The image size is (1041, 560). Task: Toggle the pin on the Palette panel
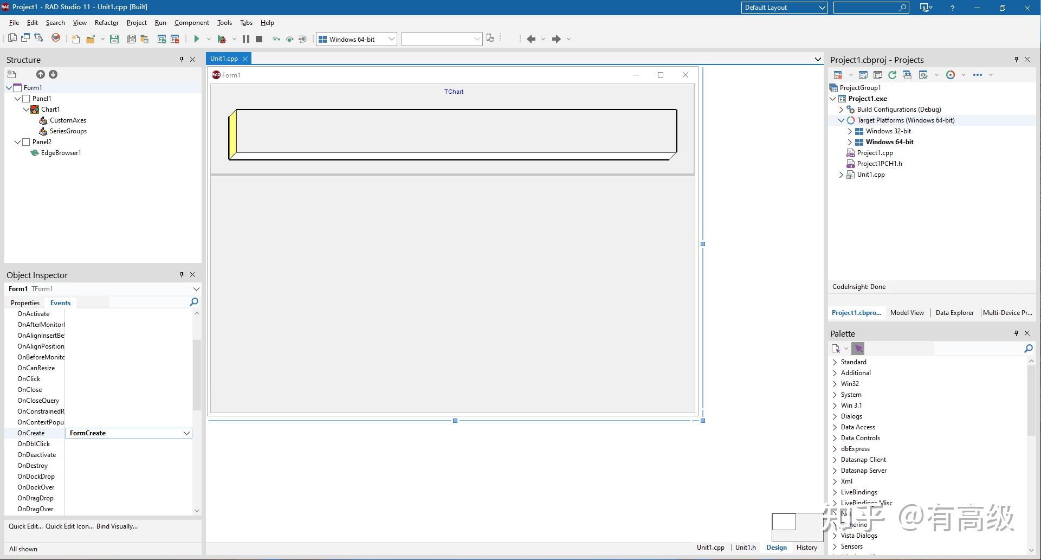[x=1016, y=333]
